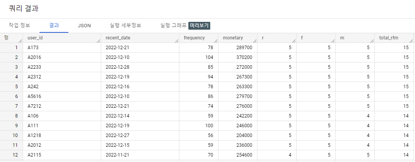Click the r column resize handle

294,41
